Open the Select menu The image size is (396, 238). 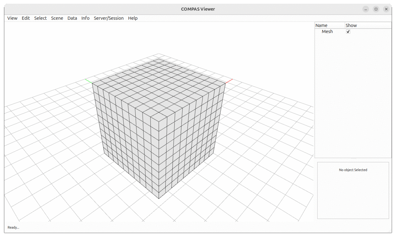tap(40, 18)
